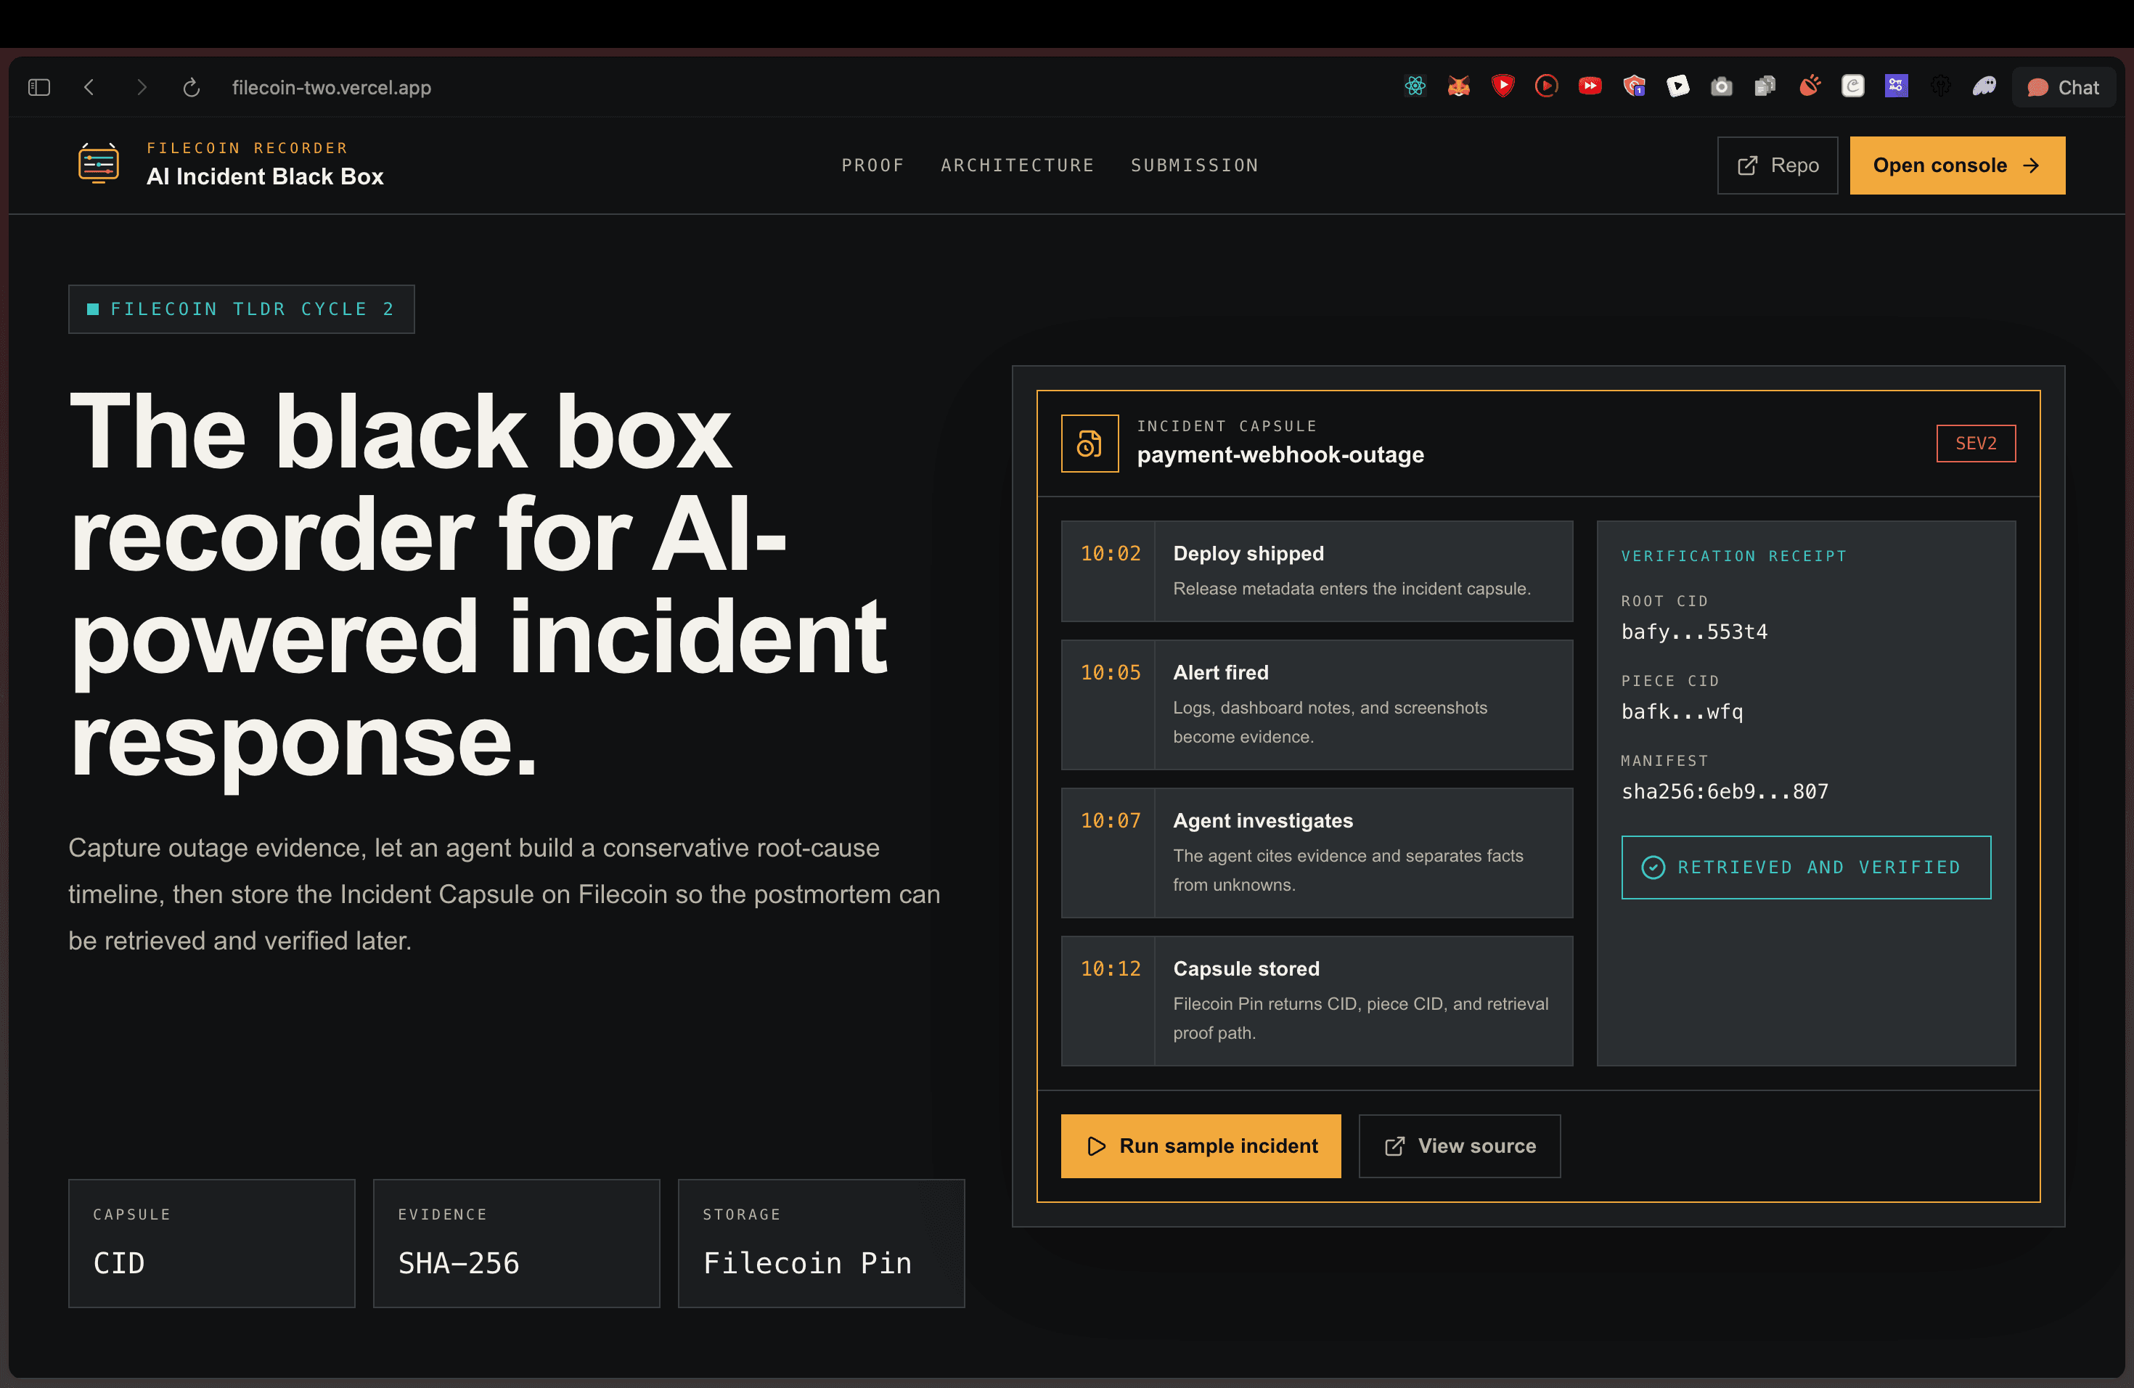This screenshot has height=1388, width=2134.
Task: Click the Retrieved and Verified status badge
Action: tap(1806, 867)
